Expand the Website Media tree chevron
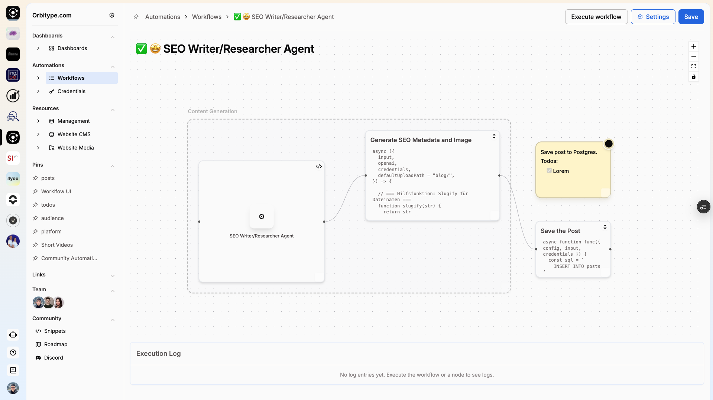Screen dimensions: 713x400 [38, 148]
